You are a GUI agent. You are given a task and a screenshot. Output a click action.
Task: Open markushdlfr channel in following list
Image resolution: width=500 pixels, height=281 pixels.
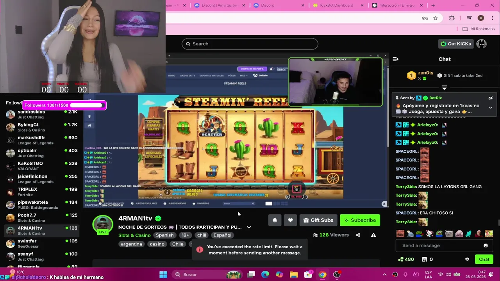[42, 140]
